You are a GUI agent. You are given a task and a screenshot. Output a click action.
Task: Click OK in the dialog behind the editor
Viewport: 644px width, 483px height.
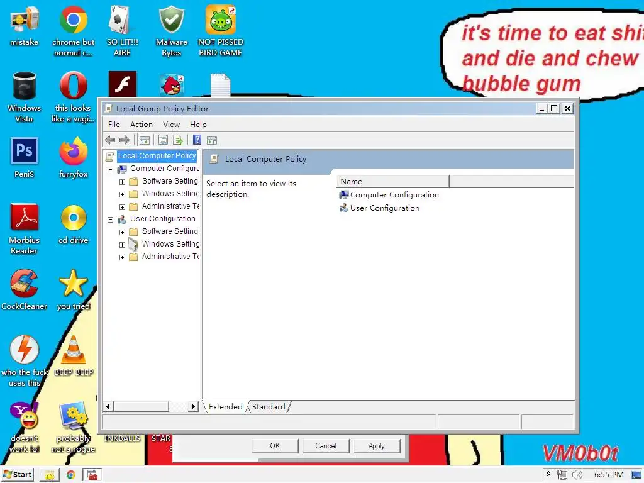[275, 446]
